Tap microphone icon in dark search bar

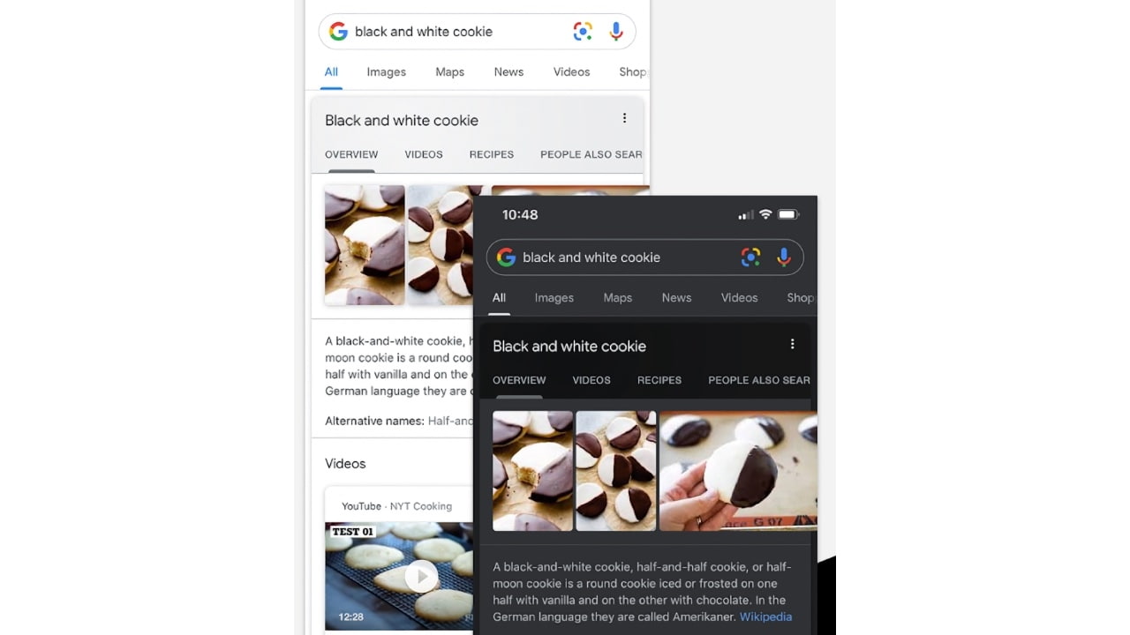click(784, 258)
